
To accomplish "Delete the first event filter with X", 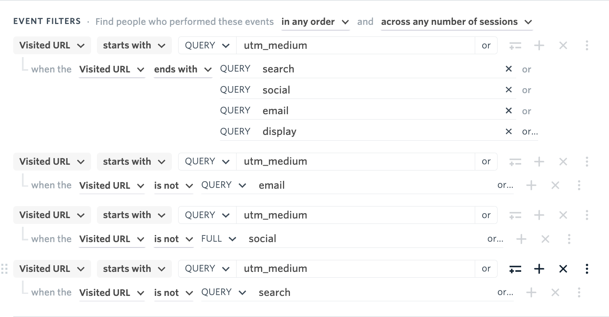I will [x=563, y=46].
